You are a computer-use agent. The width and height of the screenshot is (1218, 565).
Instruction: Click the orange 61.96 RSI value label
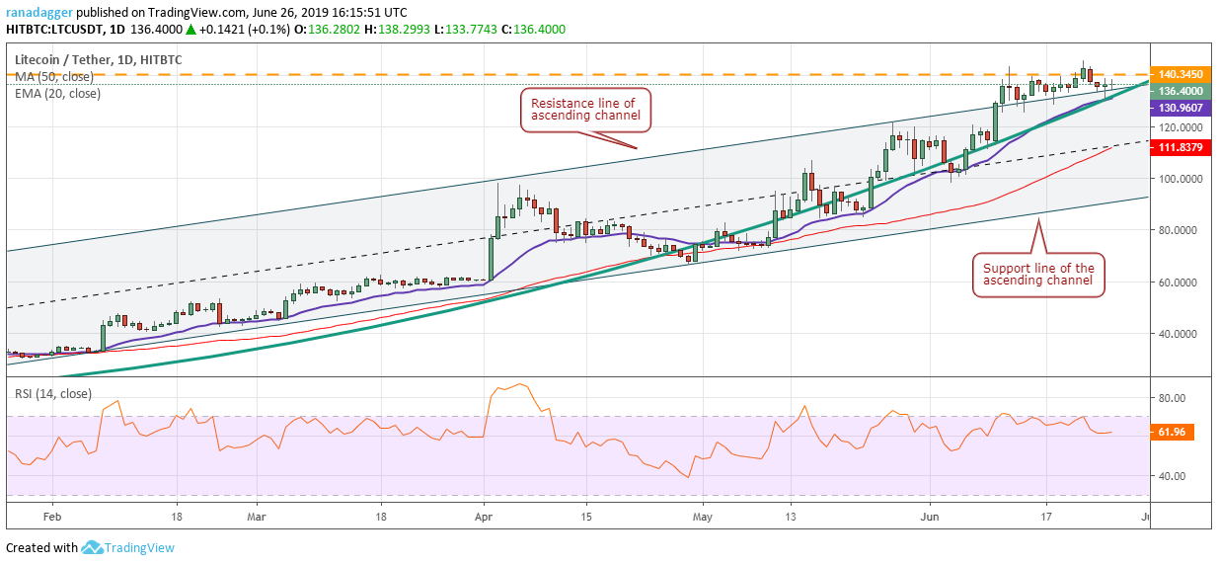[1172, 432]
